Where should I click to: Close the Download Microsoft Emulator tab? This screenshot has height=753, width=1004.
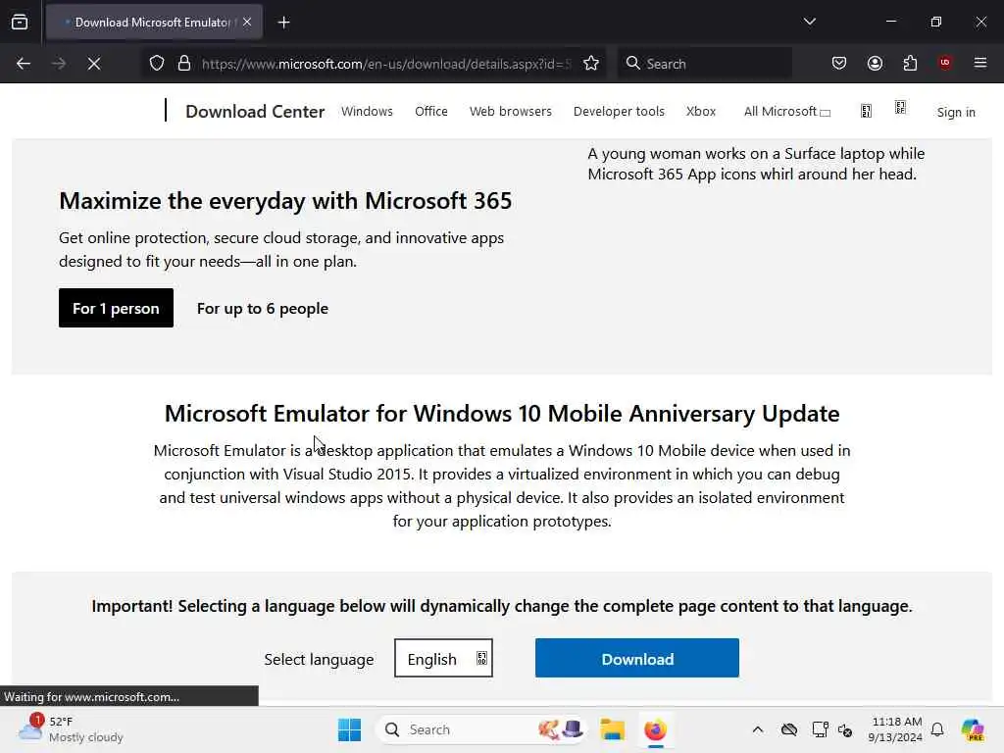click(x=247, y=23)
